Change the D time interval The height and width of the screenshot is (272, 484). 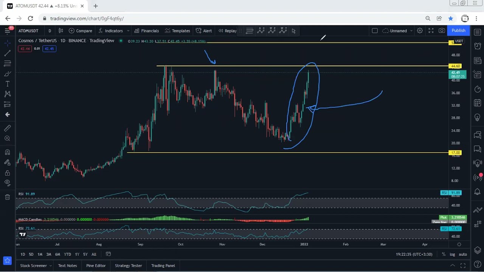50,31
